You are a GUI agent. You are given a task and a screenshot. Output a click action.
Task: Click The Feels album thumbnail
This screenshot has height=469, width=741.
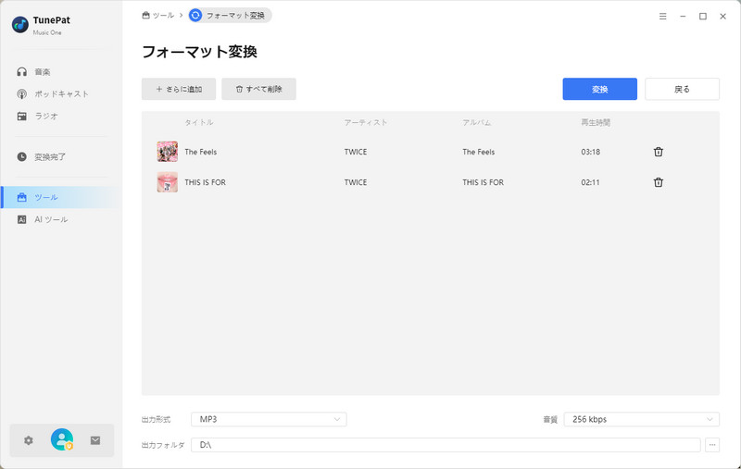(x=168, y=152)
